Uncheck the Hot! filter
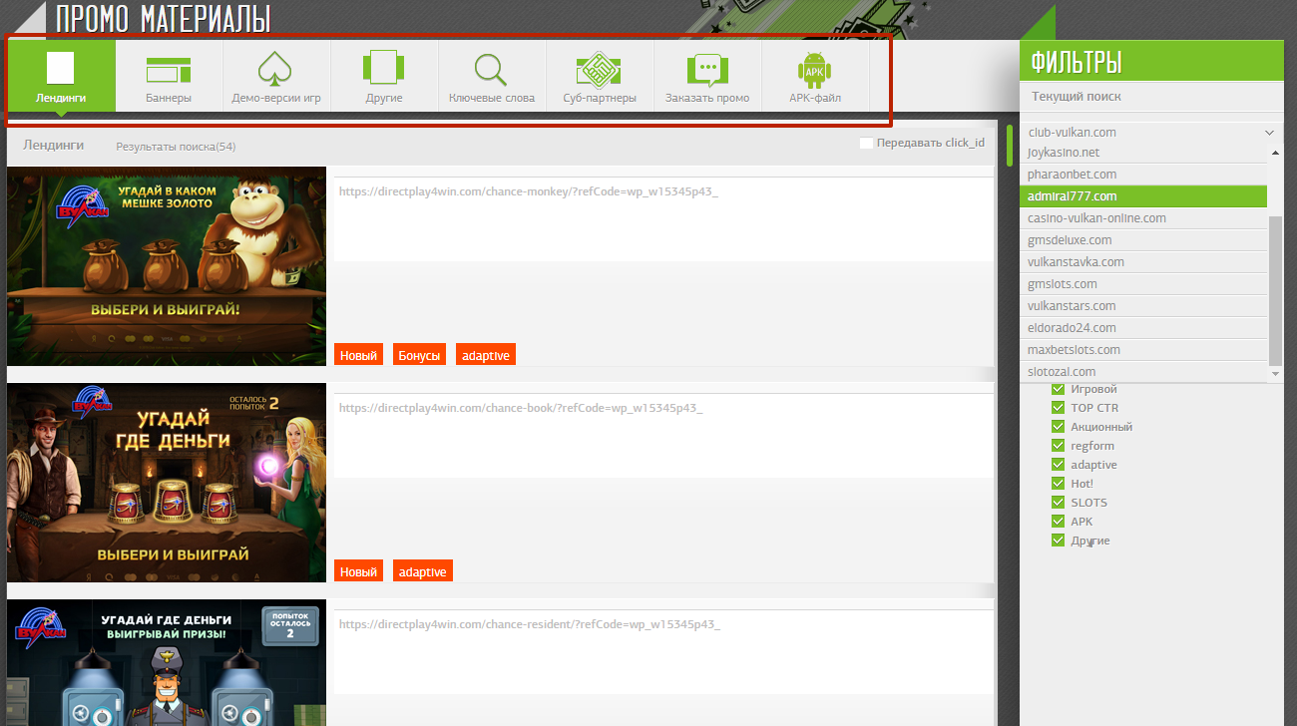The image size is (1297, 726). (x=1059, y=484)
